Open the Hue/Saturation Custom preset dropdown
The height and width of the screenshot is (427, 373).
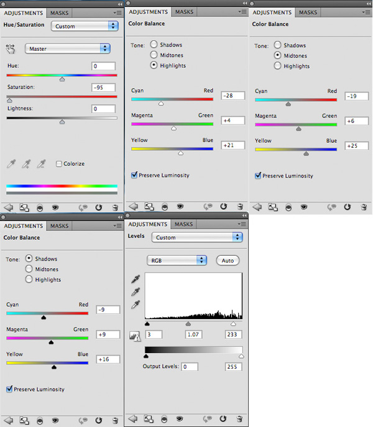85,26
